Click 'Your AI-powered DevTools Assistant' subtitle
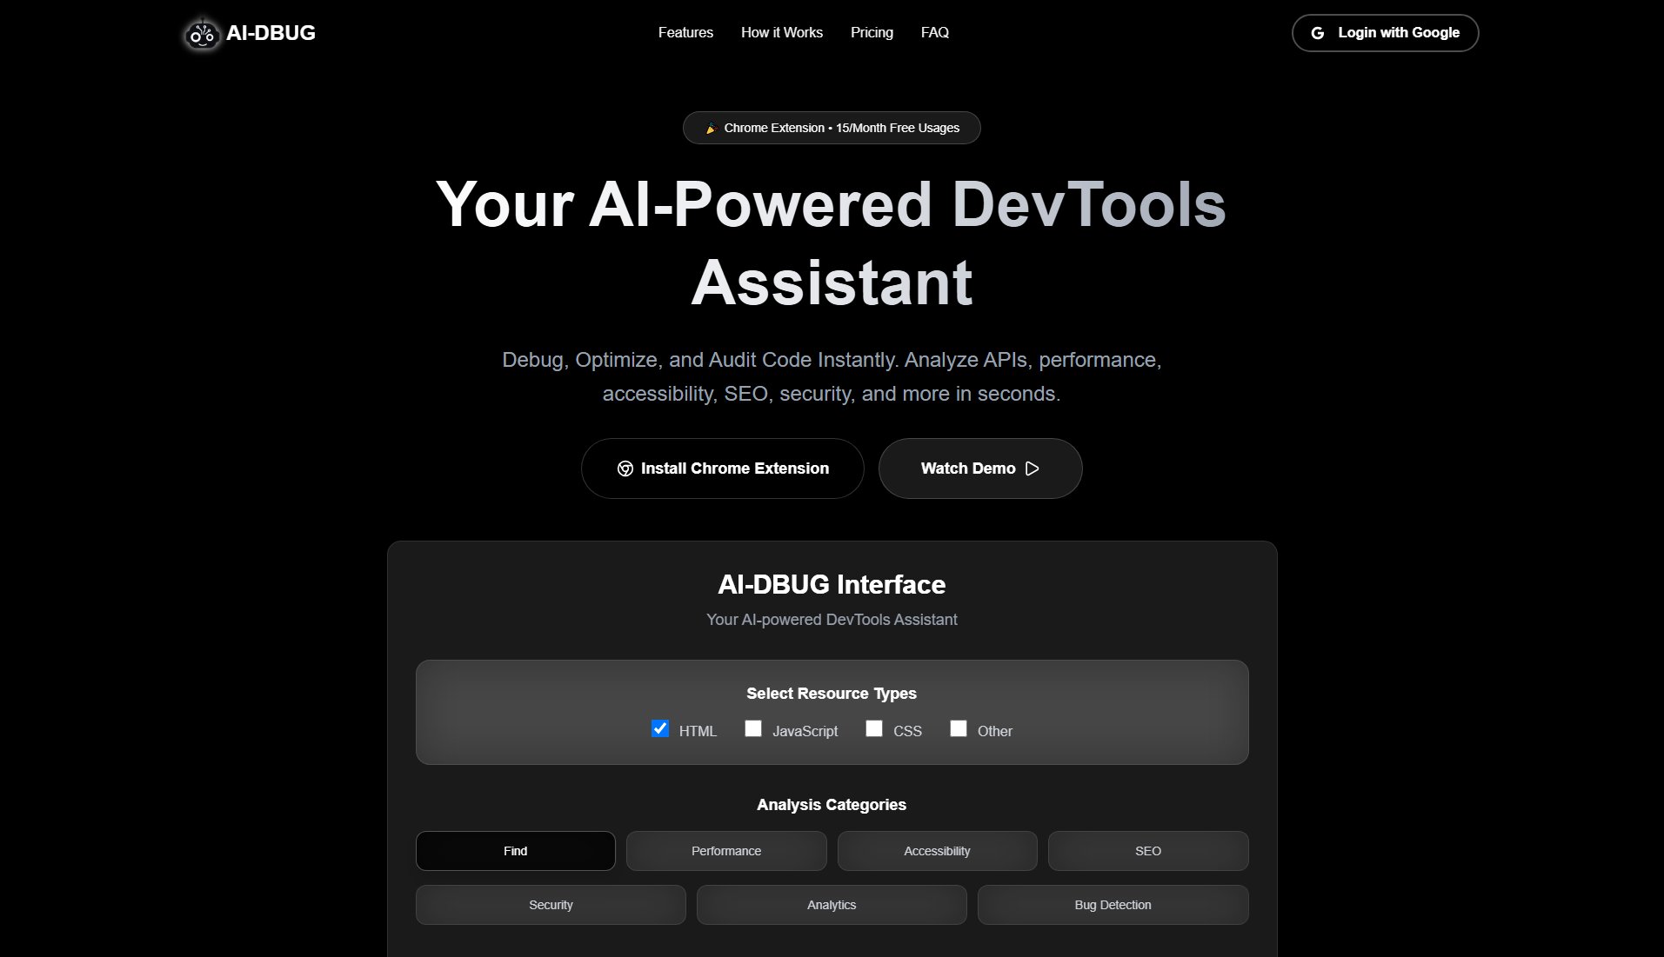Viewport: 1664px width, 957px height. [832, 620]
